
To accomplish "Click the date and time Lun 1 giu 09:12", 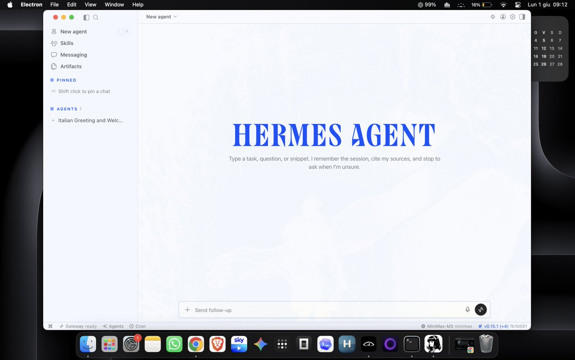I will tap(548, 5).
